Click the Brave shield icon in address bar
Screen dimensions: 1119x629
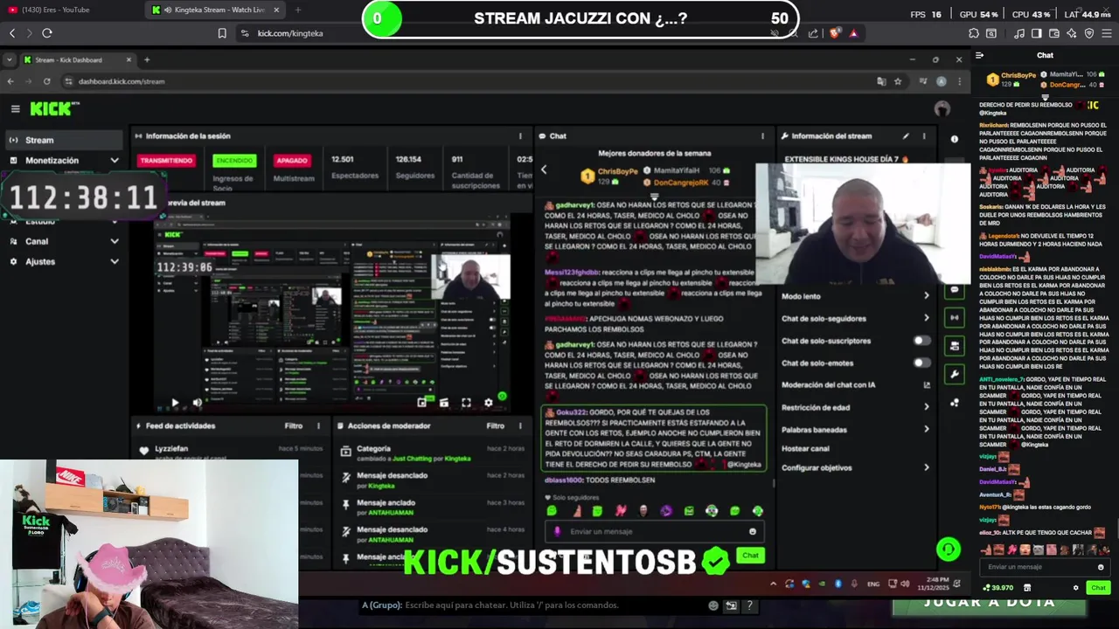(835, 33)
